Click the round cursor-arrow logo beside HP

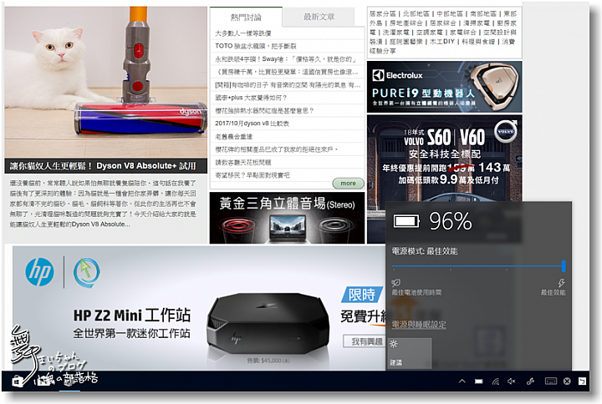pos(87,273)
